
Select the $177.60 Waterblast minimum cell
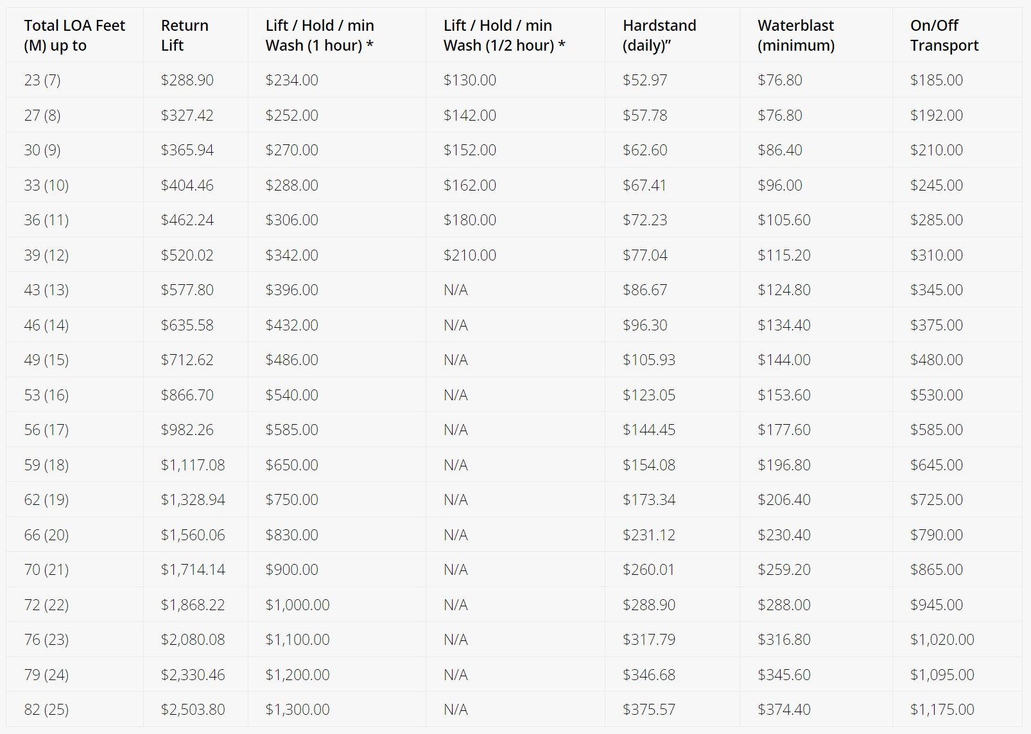point(784,430)
